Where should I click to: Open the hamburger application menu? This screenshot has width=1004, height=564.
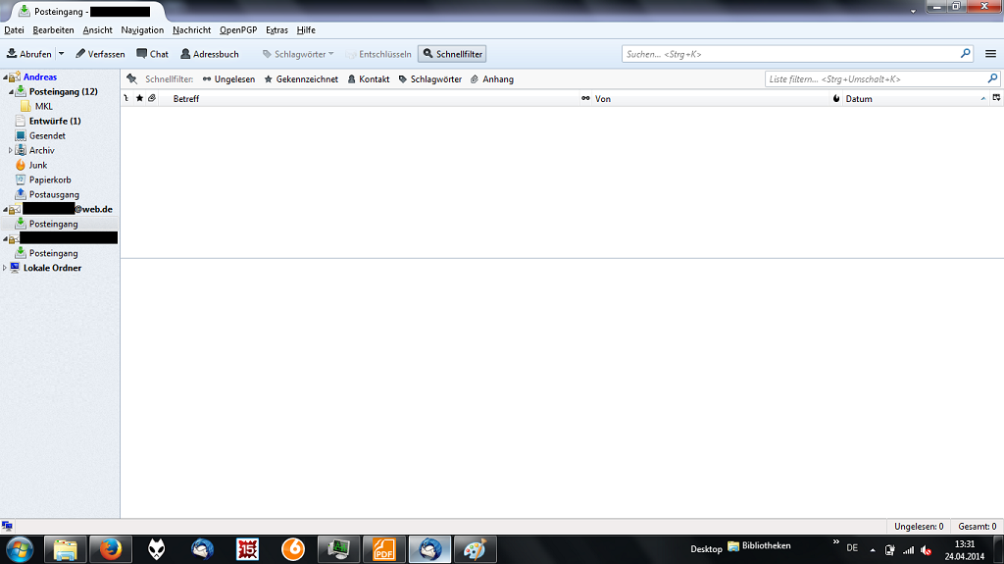coord(990,54)
